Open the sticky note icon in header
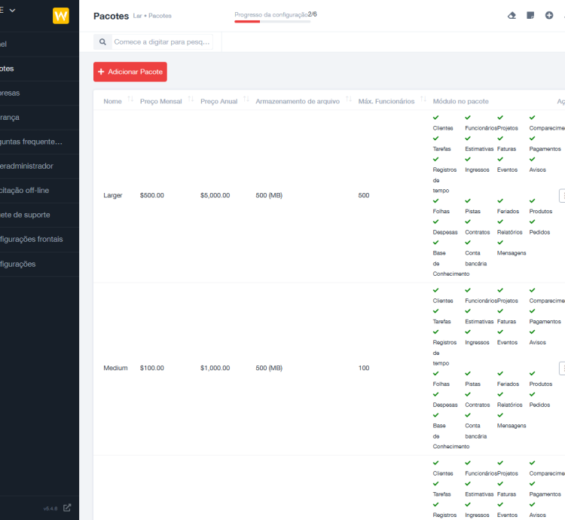 530,16
